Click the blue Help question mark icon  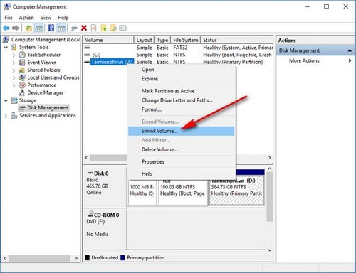point(51,28)
